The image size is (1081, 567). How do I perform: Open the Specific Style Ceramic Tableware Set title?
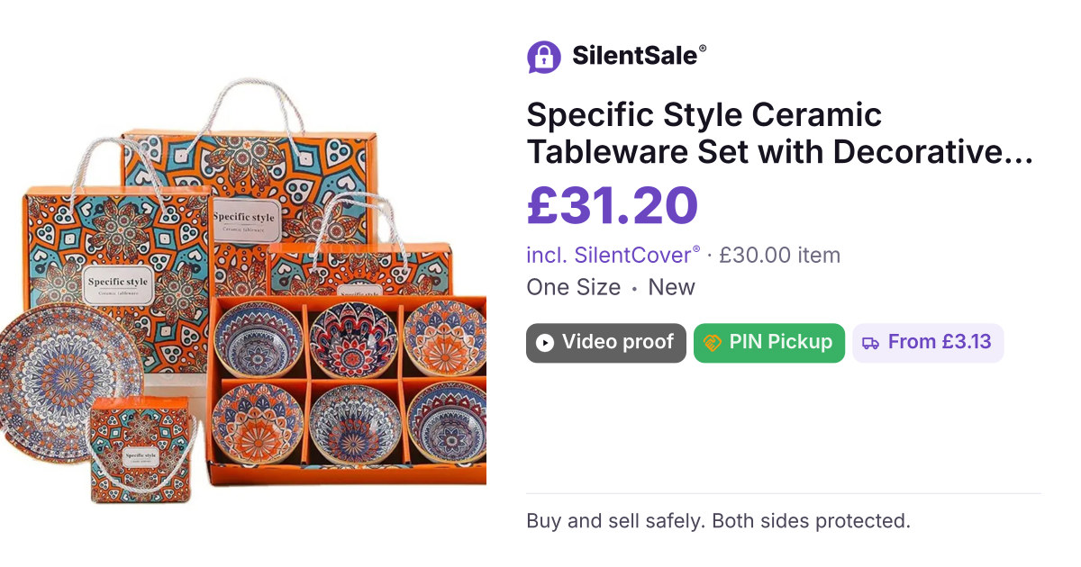pyautogui.click(x=779, y=134)
